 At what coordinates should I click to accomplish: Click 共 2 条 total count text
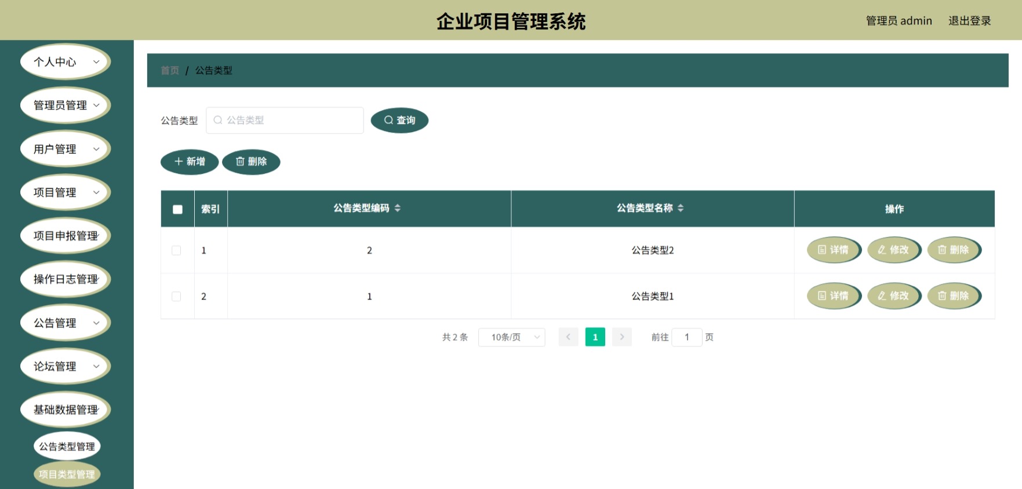click(x=455, y=337)
